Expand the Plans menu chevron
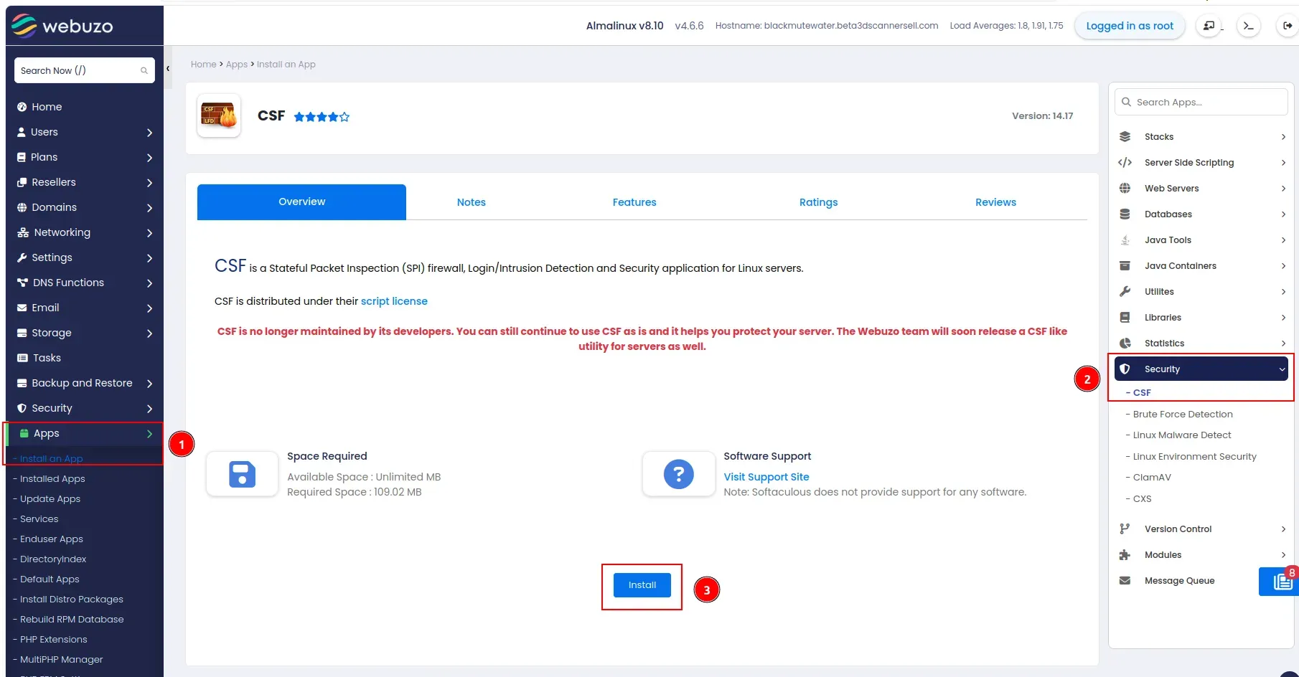 tap(149, 158)
